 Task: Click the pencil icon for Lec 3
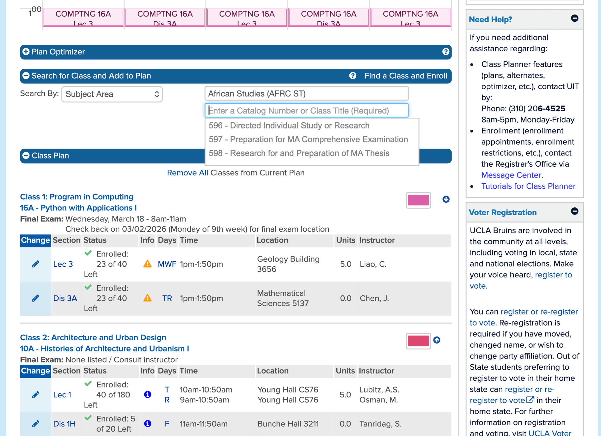pyautogui.click(x=35, y=264)
